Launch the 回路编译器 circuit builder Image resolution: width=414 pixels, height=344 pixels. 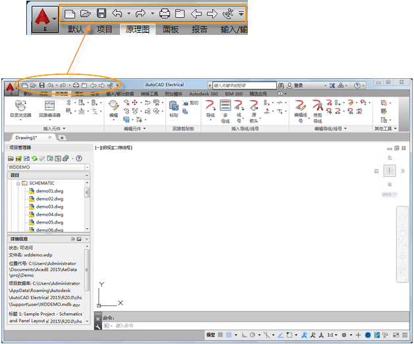coord(49,109)
